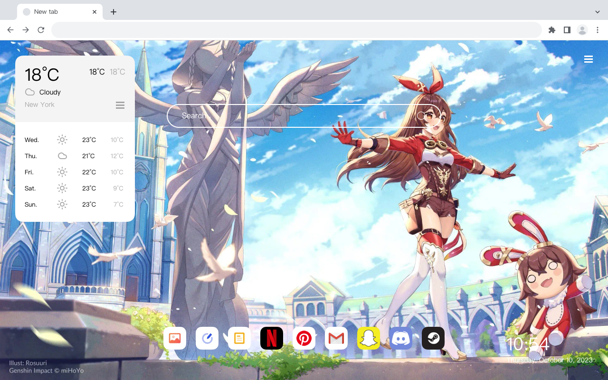The width and height of the screenshot is (608, 380).
Task: Click the 10:54 clock display
Action: click(528, 344)
